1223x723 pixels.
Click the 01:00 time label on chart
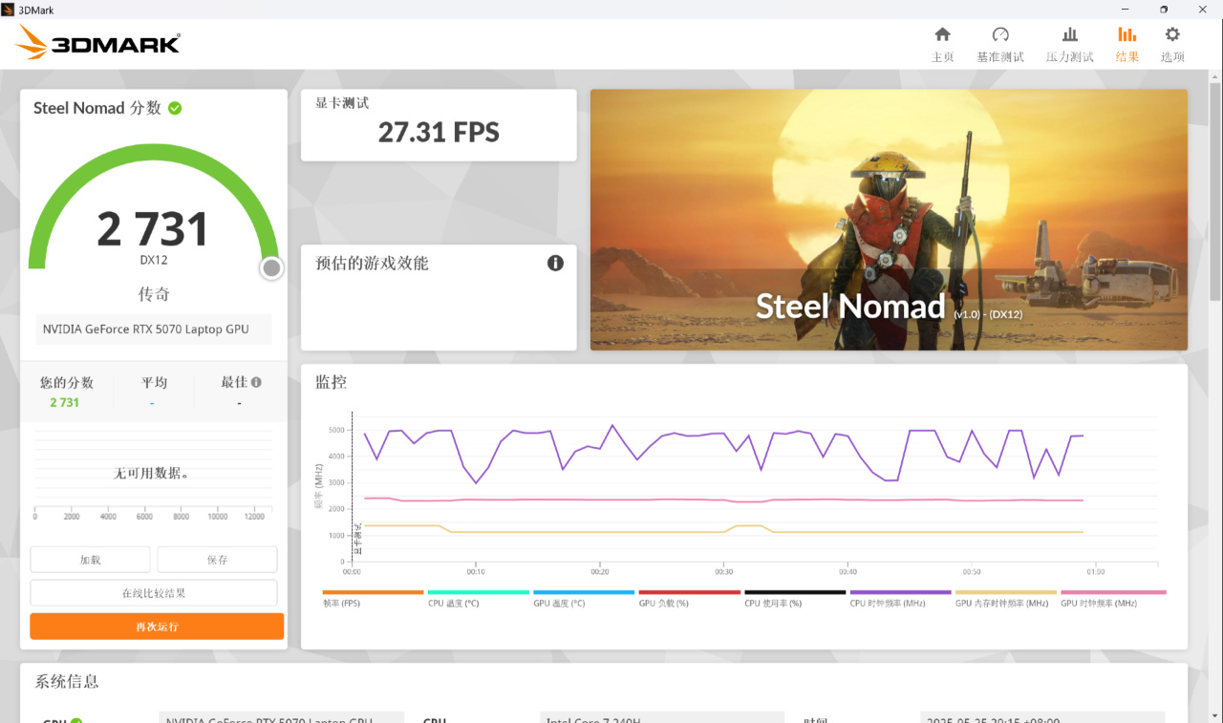click(1095, 572)
